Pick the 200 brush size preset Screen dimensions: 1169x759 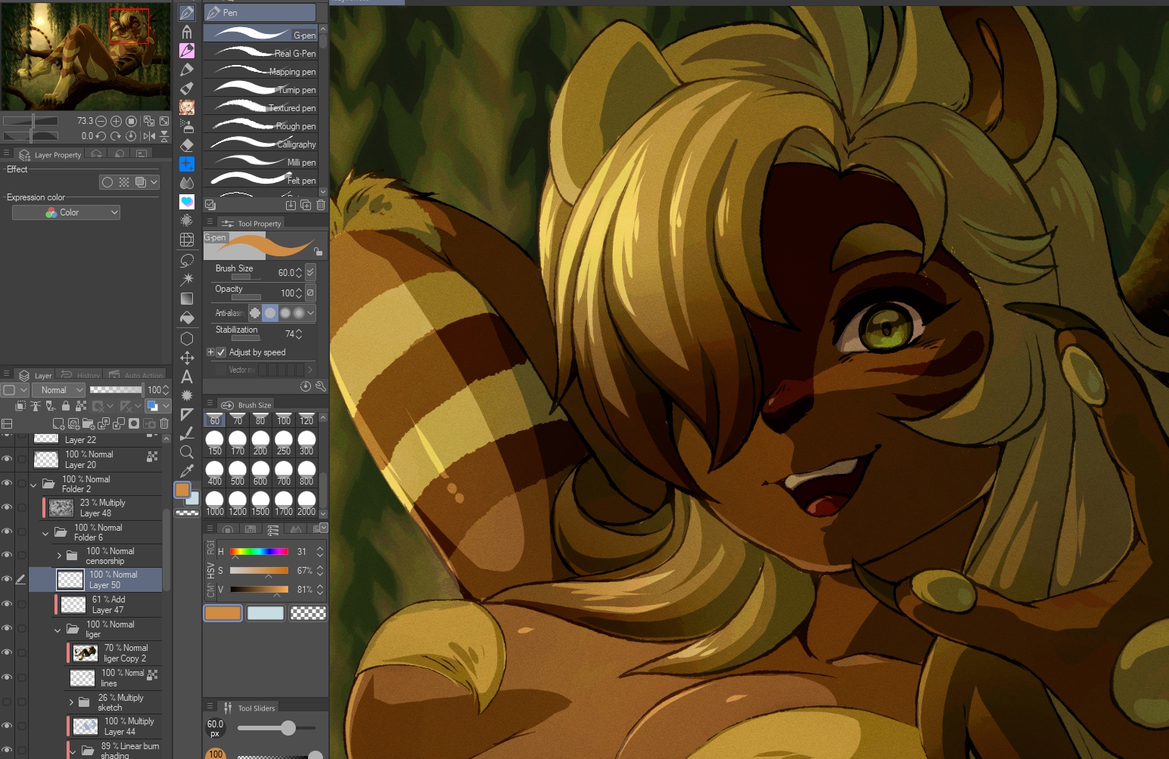point(260,442)
